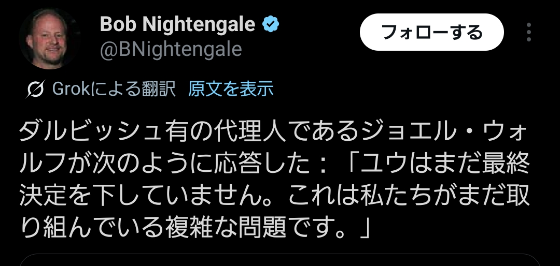Click the Grok translation icon
The height and width of the screenshot is (266, 560).
(35, 90)
